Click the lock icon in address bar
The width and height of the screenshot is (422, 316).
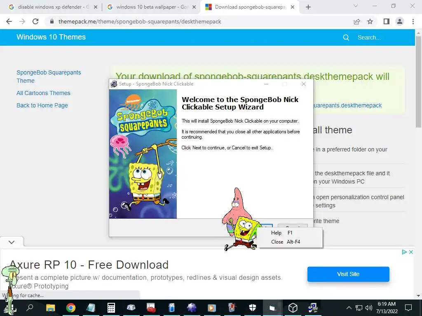(52, 21)
